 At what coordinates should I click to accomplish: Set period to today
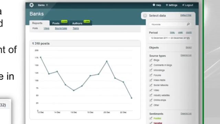(x=172, y=33)
